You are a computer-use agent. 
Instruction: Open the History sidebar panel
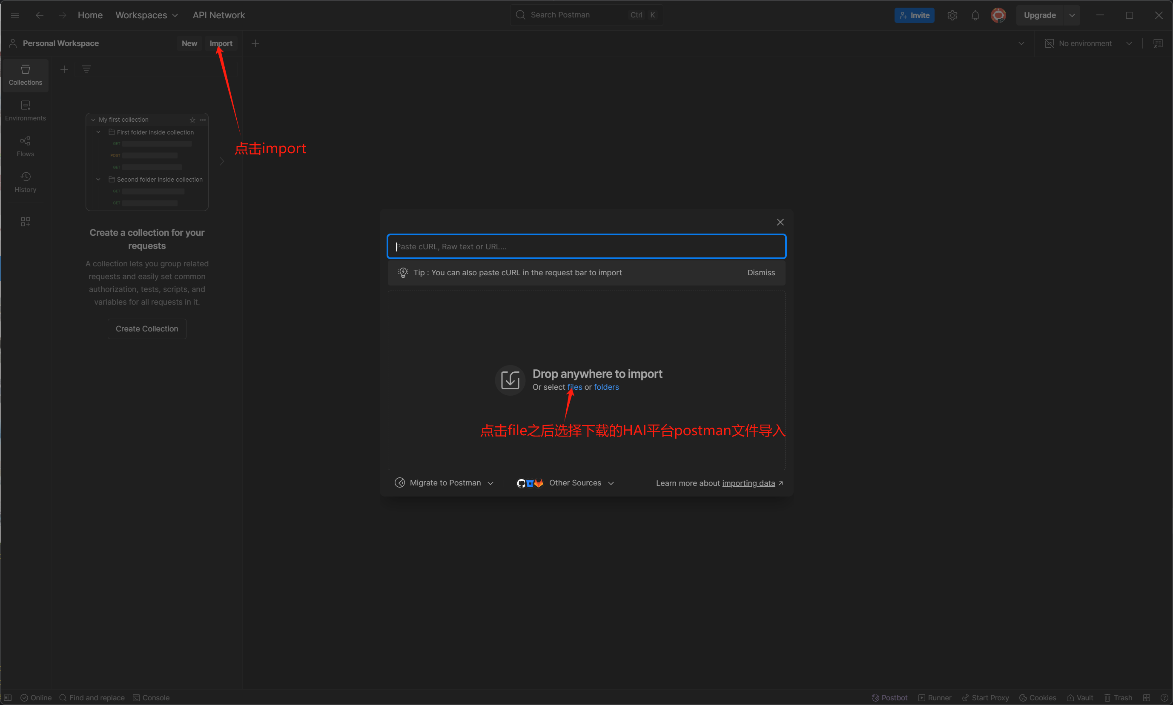(x=25, y=182)
